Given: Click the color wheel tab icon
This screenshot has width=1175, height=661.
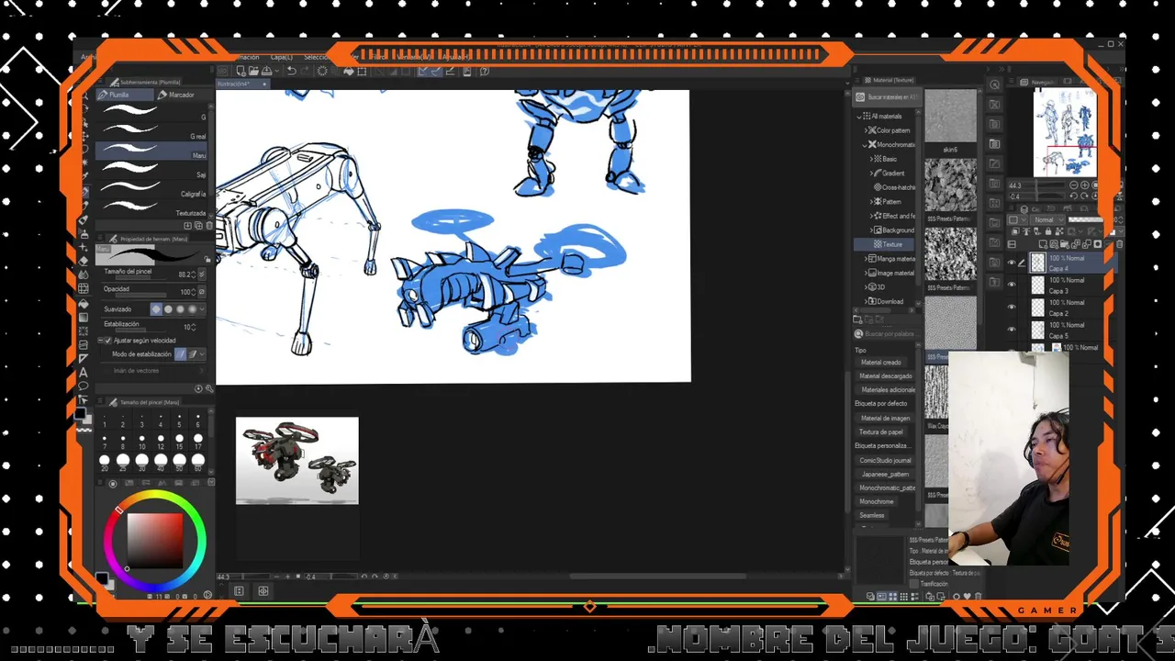Looking at the screenshot, I should click(x=113, y=484).
